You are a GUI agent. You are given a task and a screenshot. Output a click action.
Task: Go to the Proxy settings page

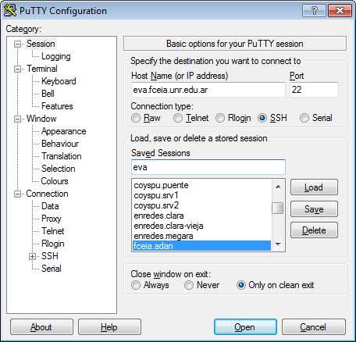point(52,219)
